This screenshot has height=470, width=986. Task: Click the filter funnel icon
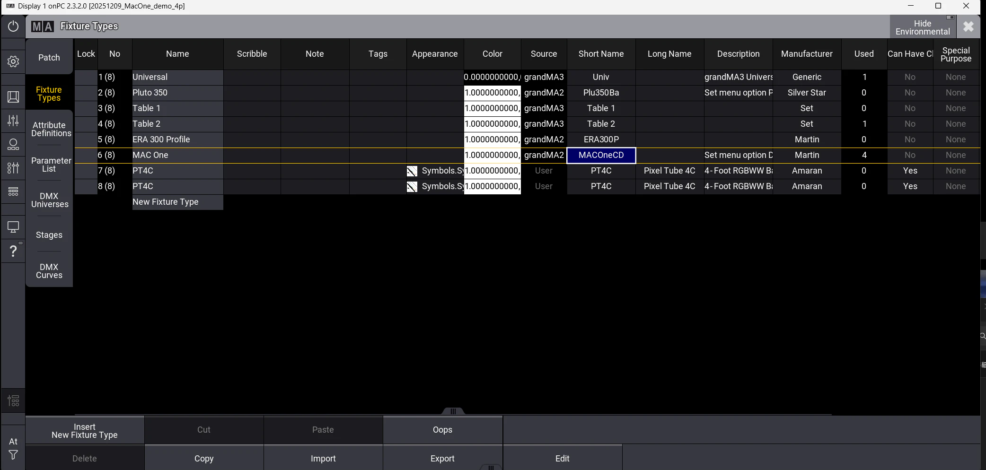[x=13, y=455]
